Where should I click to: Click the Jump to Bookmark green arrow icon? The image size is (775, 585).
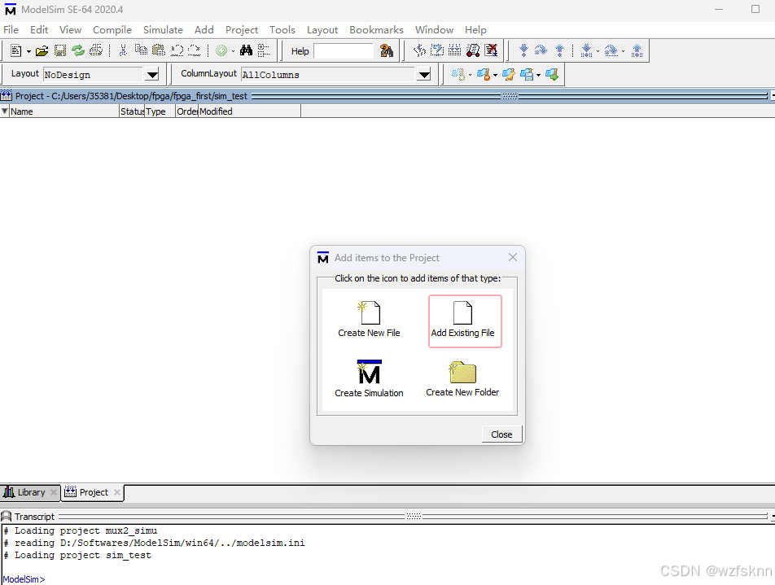[552, 75]
